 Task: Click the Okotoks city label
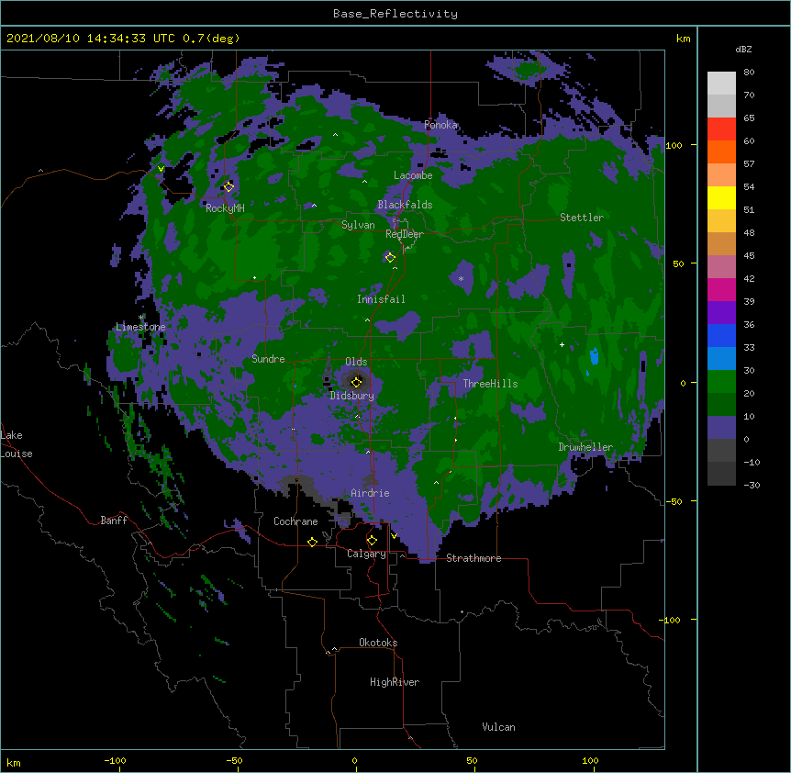(378, 643)
